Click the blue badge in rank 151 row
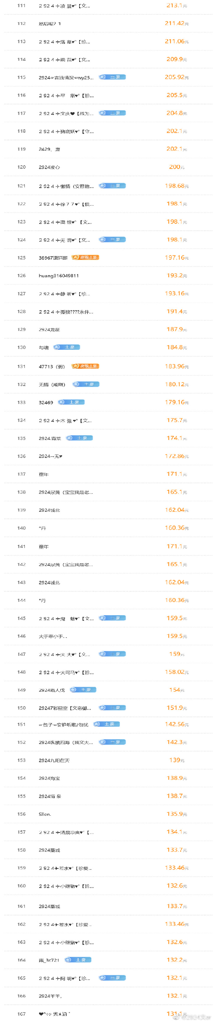The width and height of the screenshot is (213, 1022). tap(106, 724)
